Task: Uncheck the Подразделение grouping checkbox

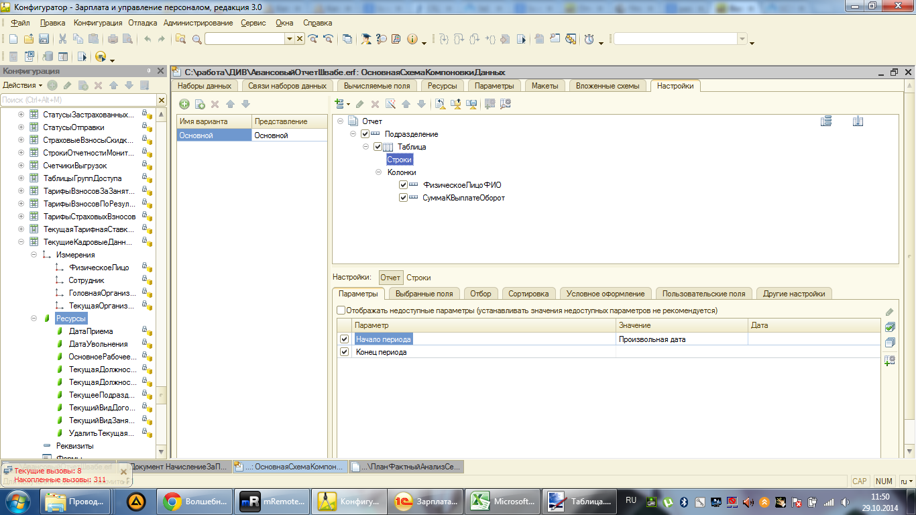Action: pyautogui.click(x=365, y=134)
